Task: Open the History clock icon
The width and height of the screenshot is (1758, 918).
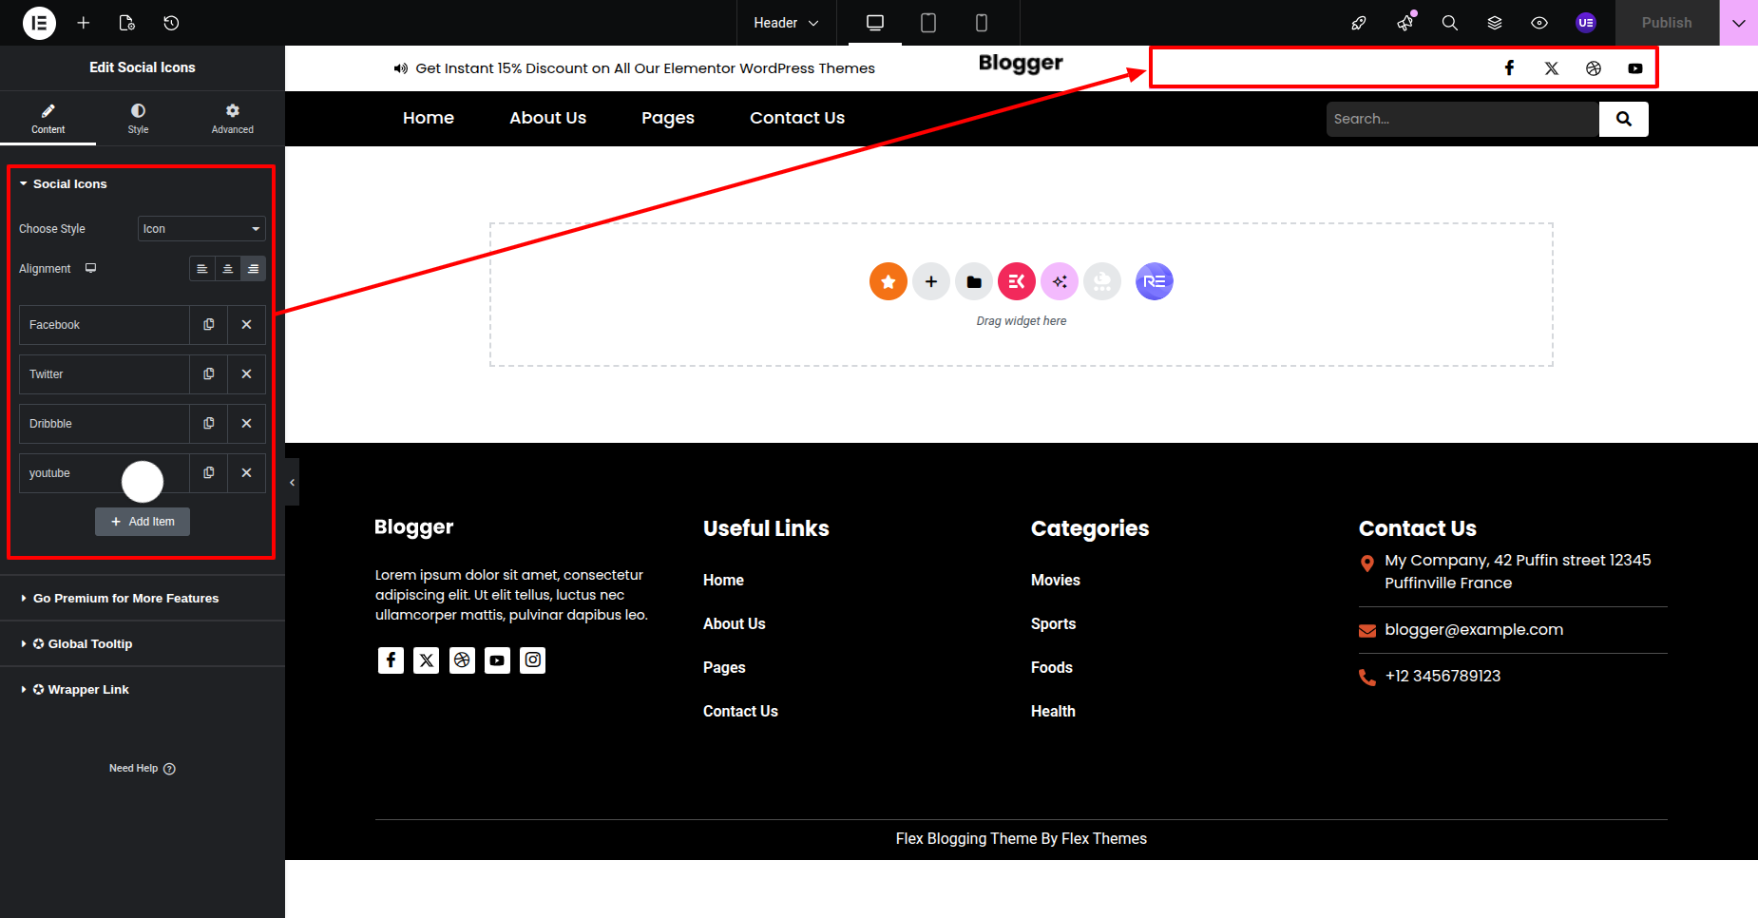Action: (171, 23)
